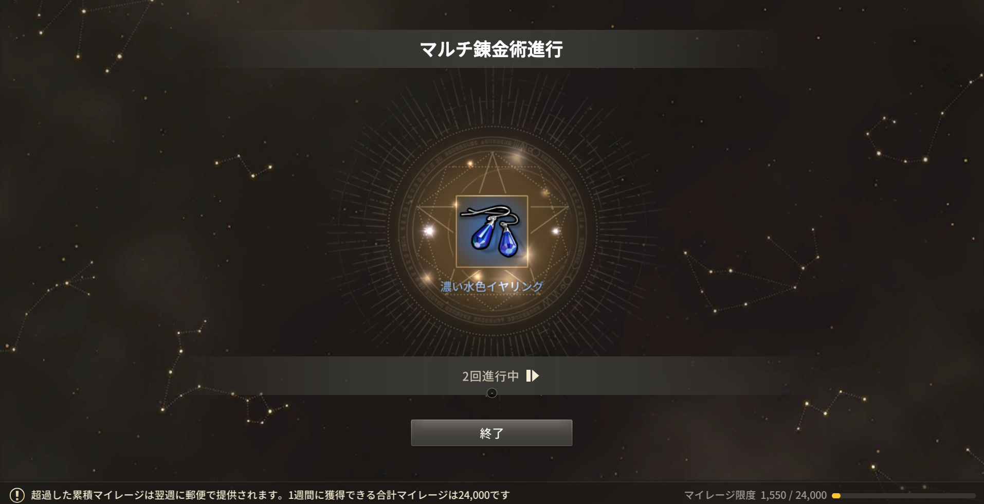This screenshot has width=984, height=504.
Task: Click the glowing star right of the earring icon
Action: (x=555, y=231)
